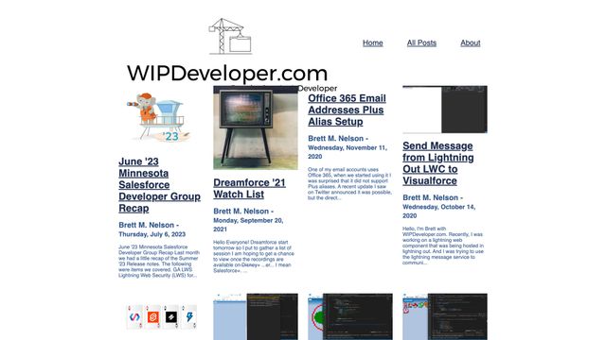
Task: Click the Svelte logo card
Action: coord(153,317)
